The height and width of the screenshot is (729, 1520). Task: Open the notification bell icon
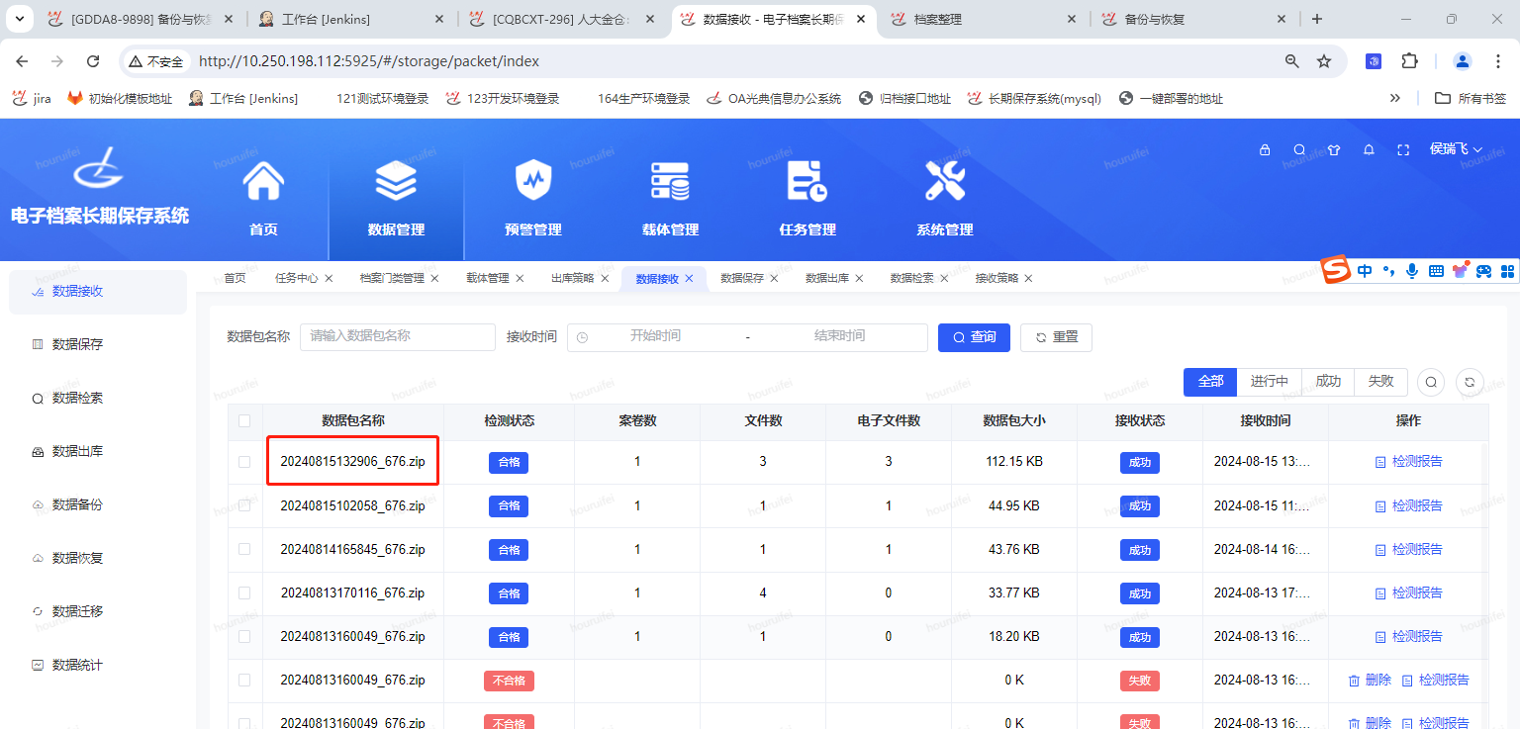pos(1369,150)
